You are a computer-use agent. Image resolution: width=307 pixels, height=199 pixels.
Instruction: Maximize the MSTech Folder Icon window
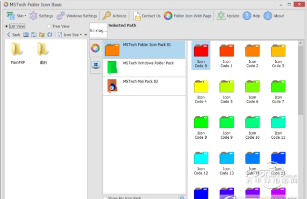point(289,4)
